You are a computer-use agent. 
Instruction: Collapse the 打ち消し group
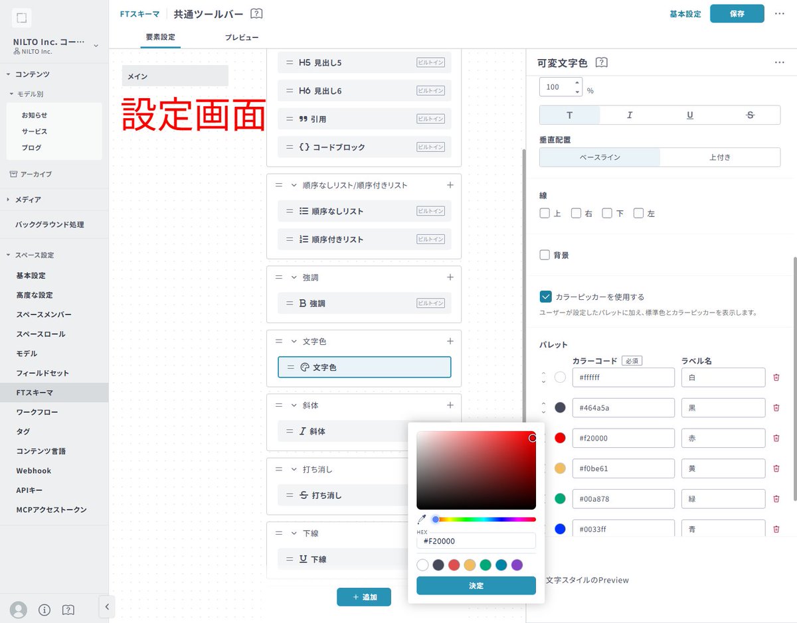[x=294, y=469]
